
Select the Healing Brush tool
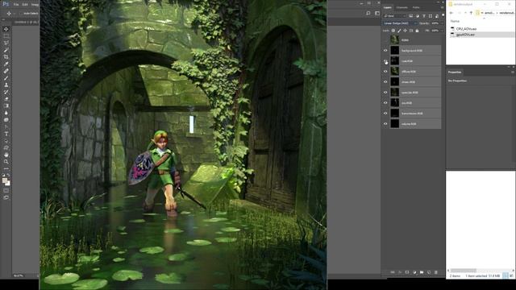click(x=6, y=71)
